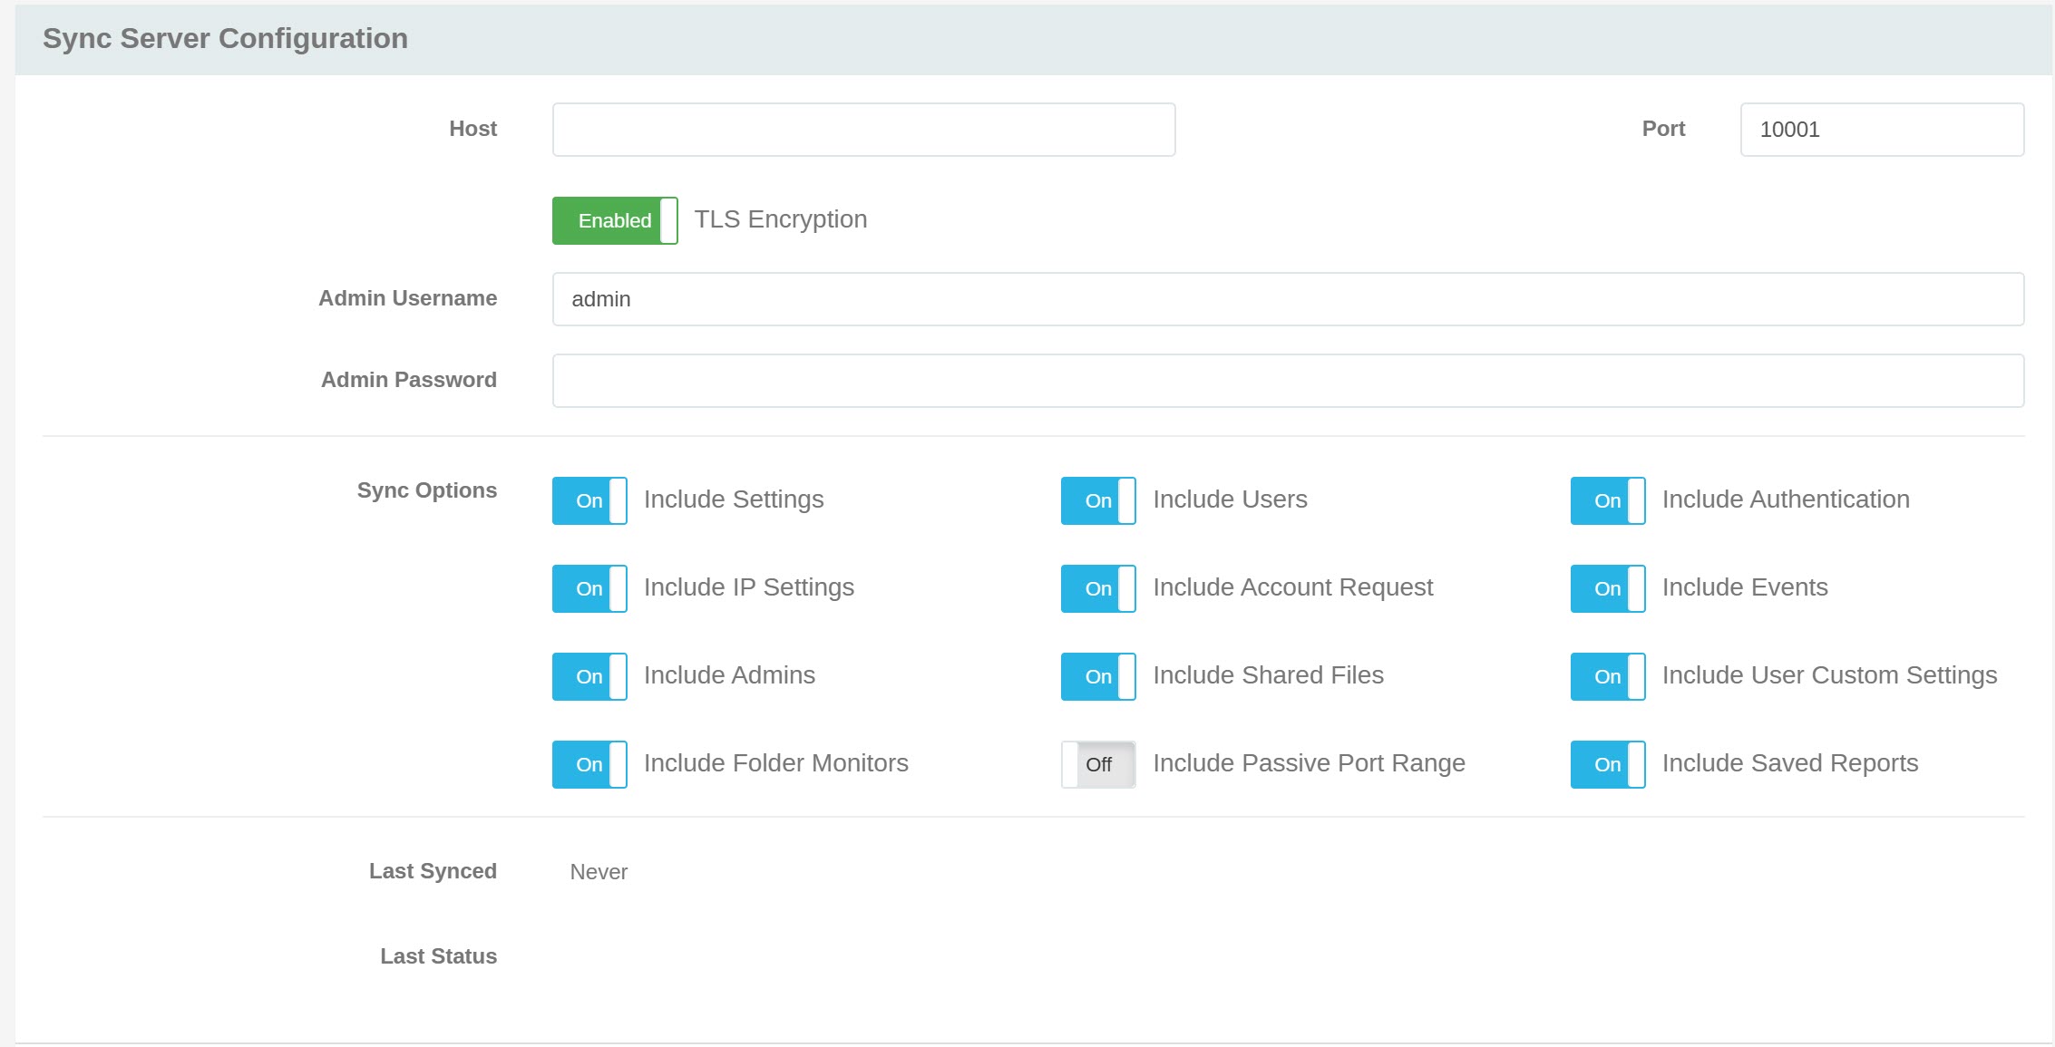
Task: Toggle the Include Users switch
Action: [x=1098, y=500]
